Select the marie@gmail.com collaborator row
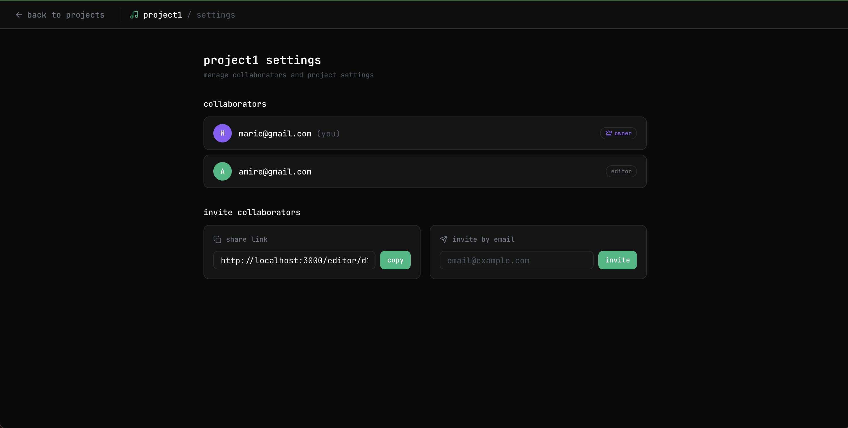This screenshot has width=848, height=428. coord(425,133)
